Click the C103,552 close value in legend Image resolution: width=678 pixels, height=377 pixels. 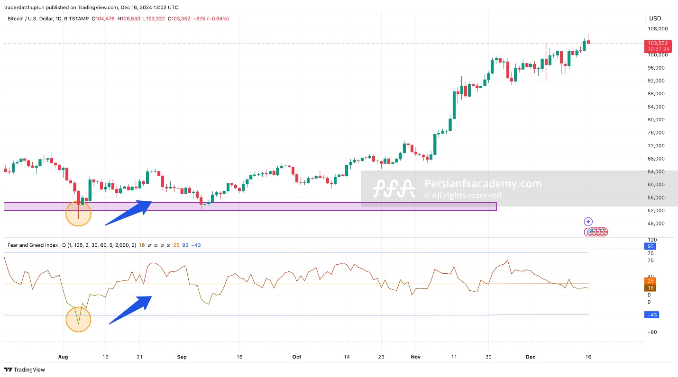tap(179, 19)
